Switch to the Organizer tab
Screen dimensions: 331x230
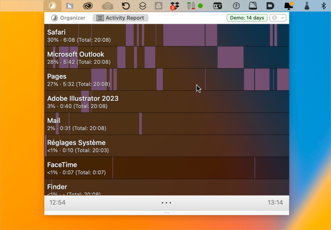(68, 18)
